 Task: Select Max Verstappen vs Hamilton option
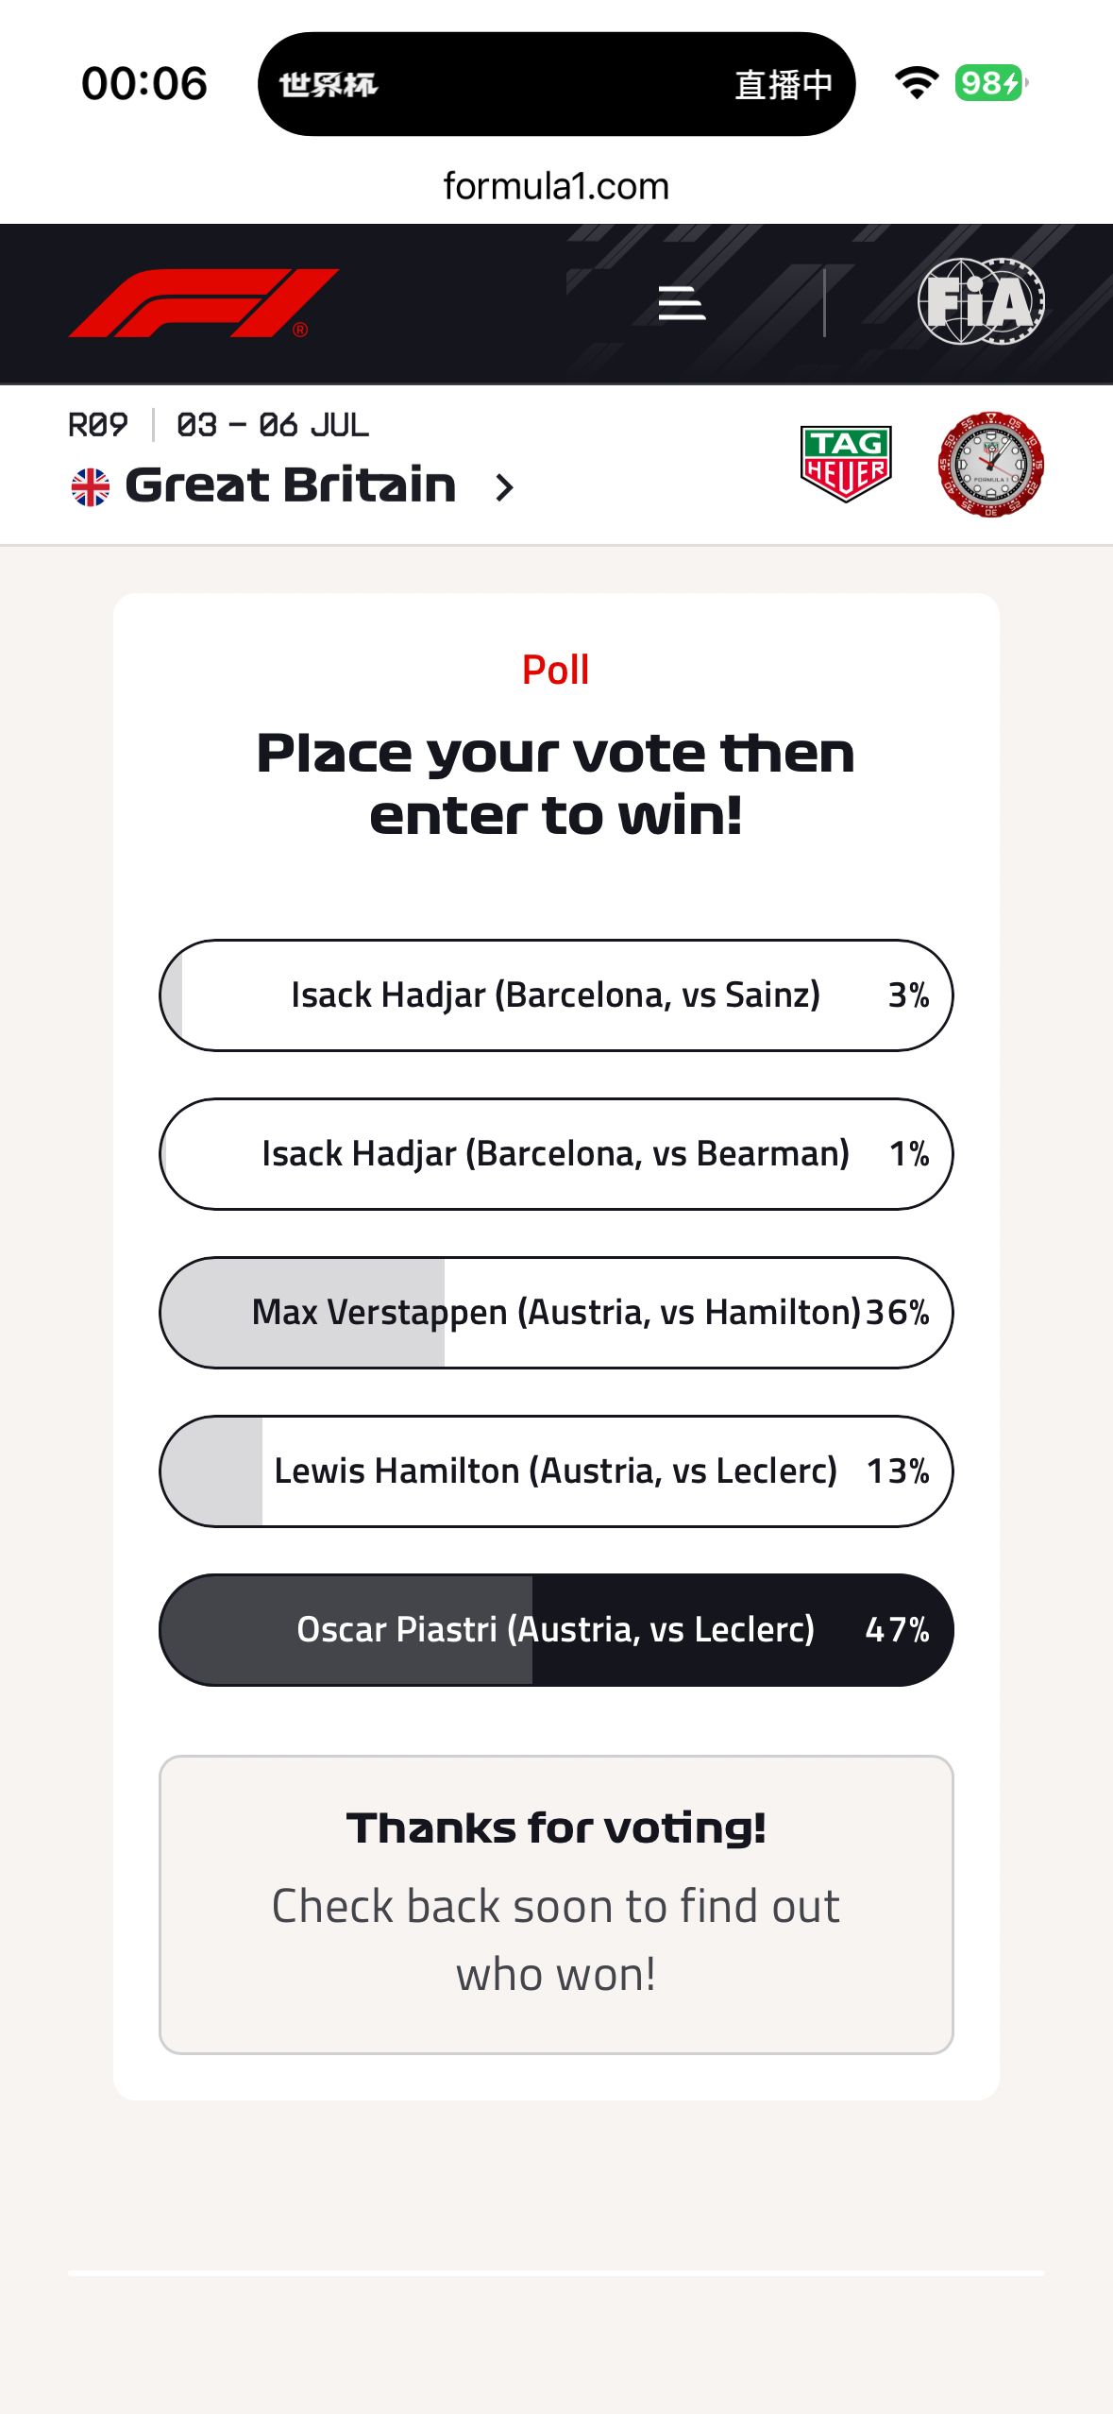[x=556, y=1313]
